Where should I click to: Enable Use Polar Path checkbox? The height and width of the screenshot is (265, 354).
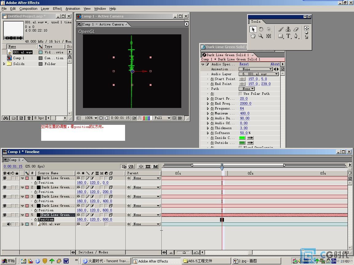[240, 94]
